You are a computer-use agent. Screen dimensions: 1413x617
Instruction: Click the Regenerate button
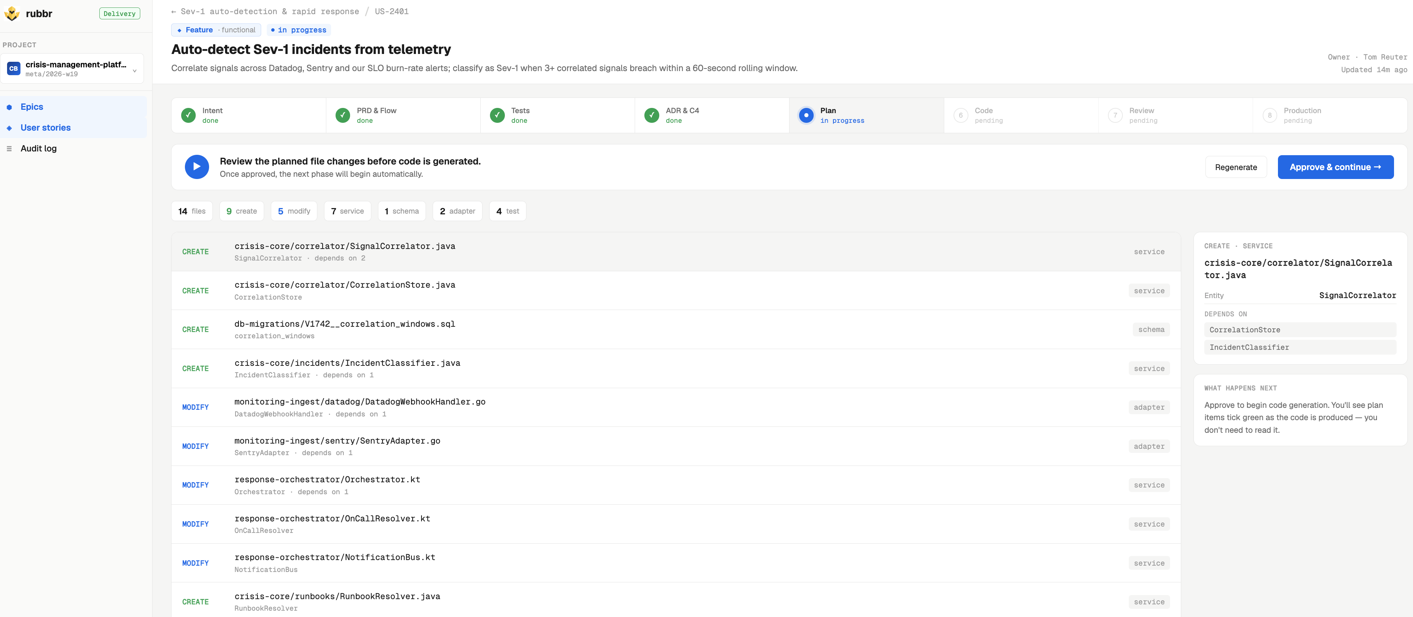pyautogui.click(x=1236, y=167)
